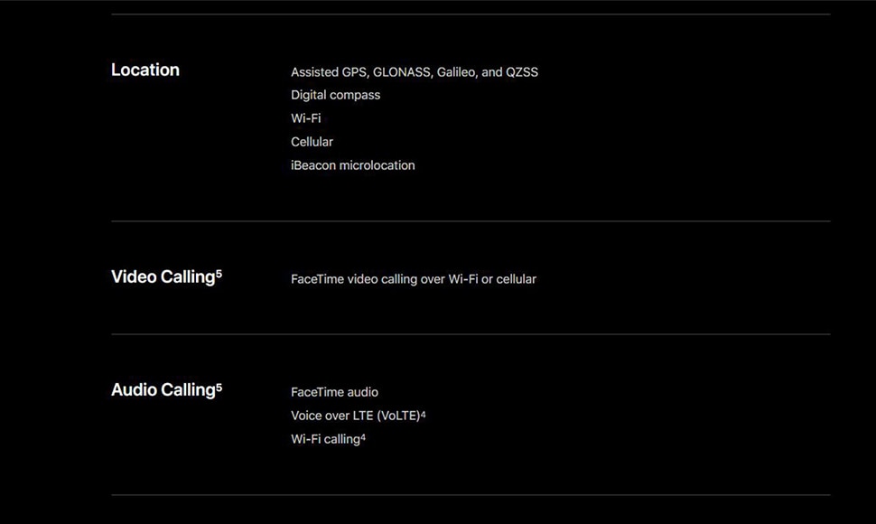Click the FaceTime audio line
This screenshot has width=876, height=524.
pyautogui.click(x=335, y=392)
